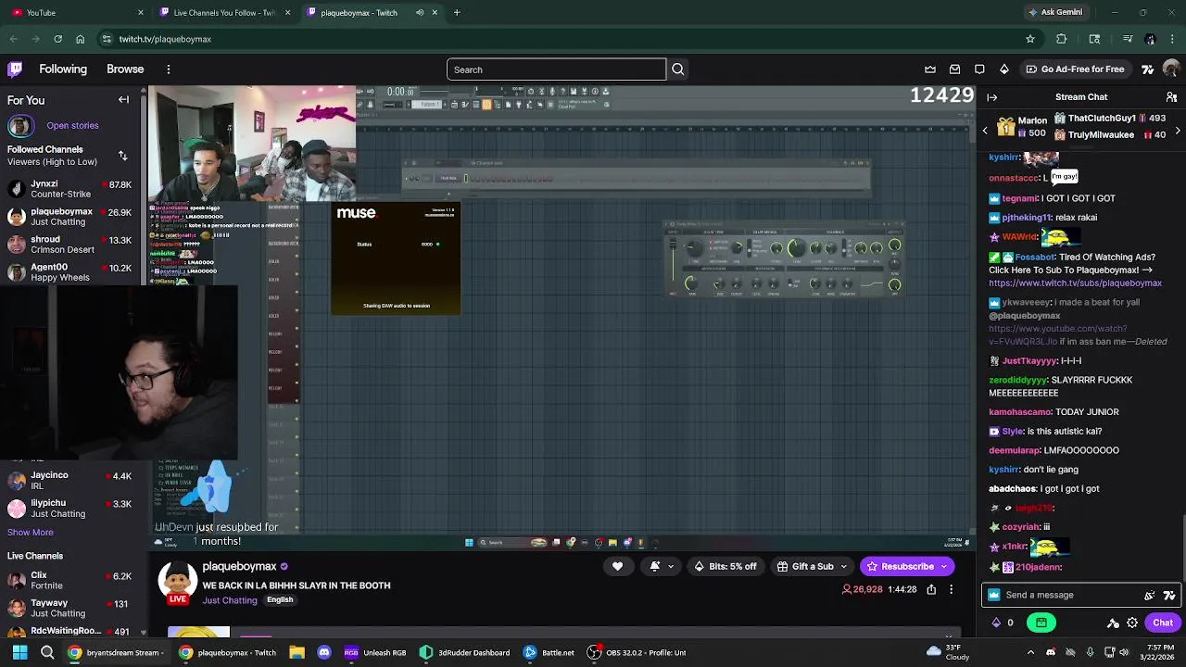1186x667 pixels.
Task: Open Whispers speech bubble icon
Action: coord(979,69)
